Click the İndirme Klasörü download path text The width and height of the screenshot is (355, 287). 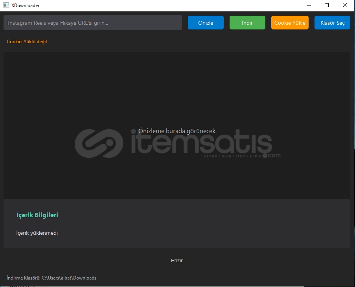coord(52,278)
